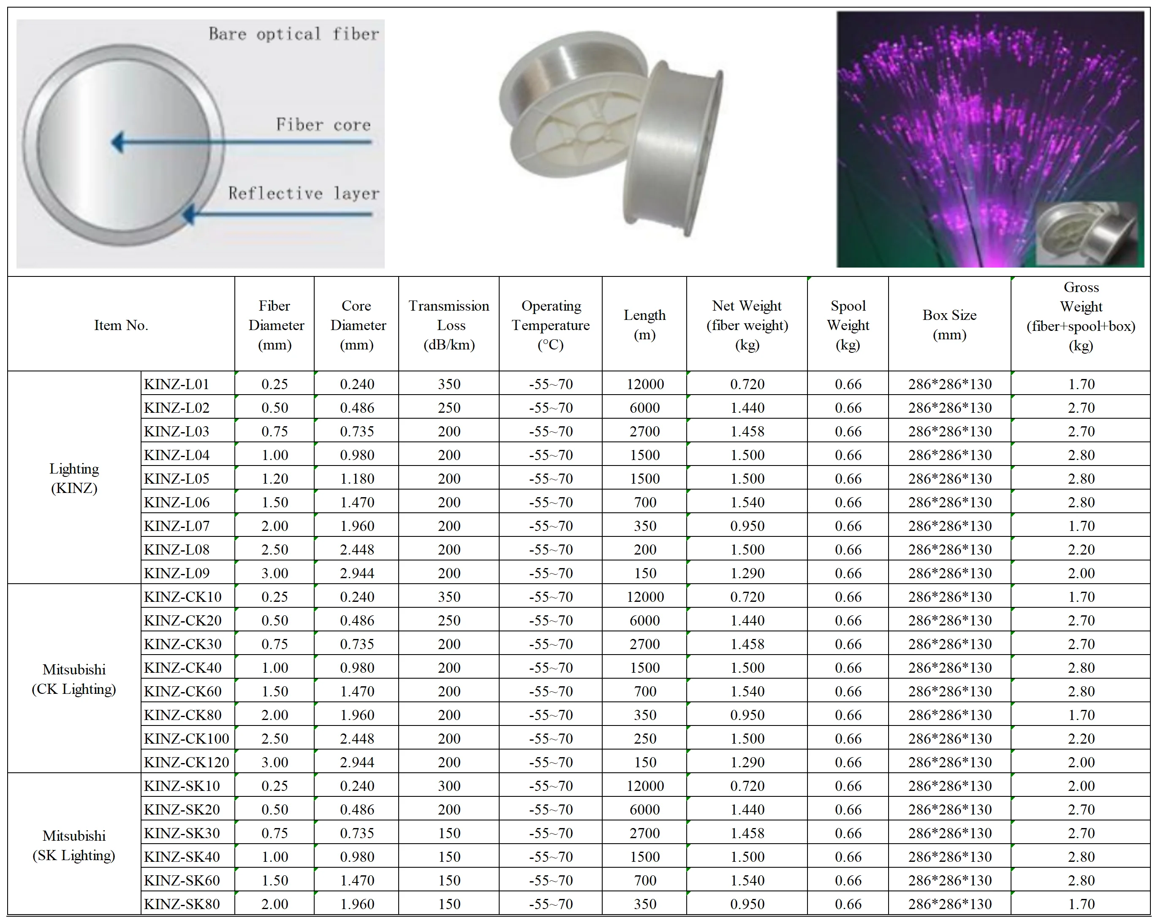Click the Transmission Loss column header
This screenshot has width=1158, height=923.
449,325
